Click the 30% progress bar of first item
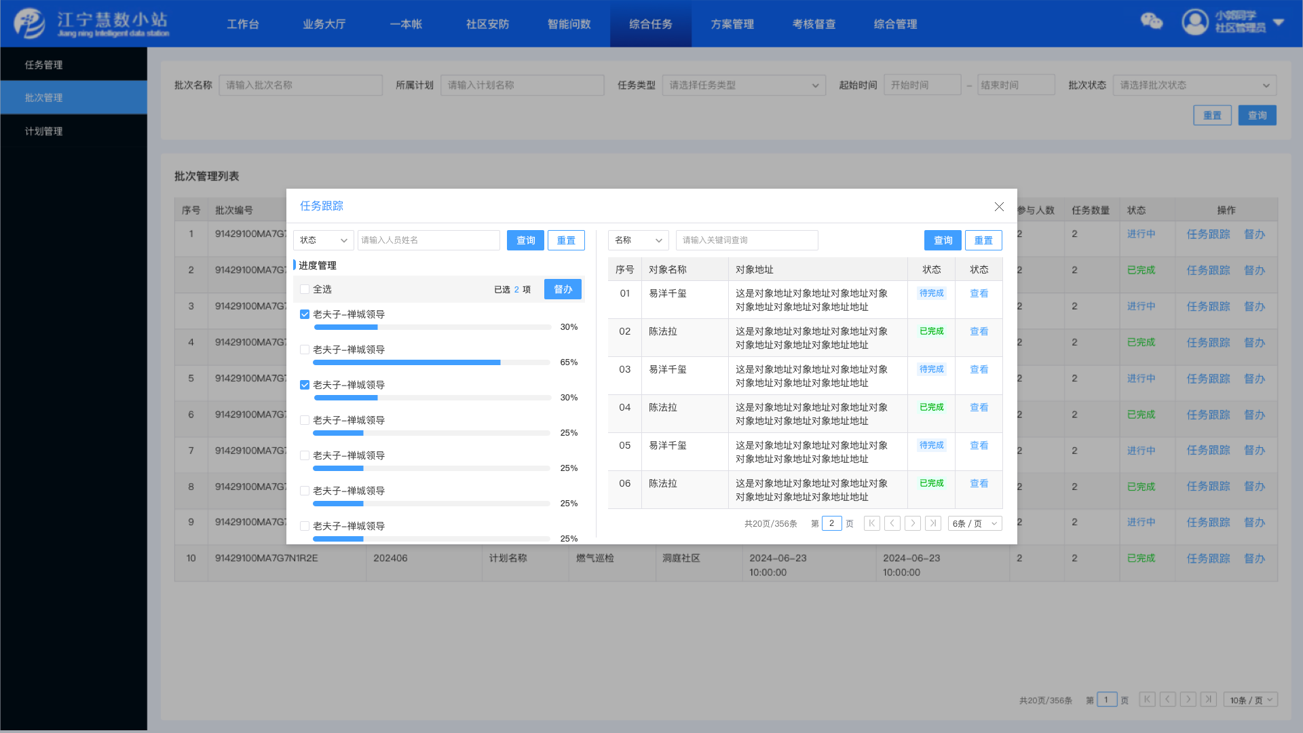1303x733 pixels. pos(432,327)
